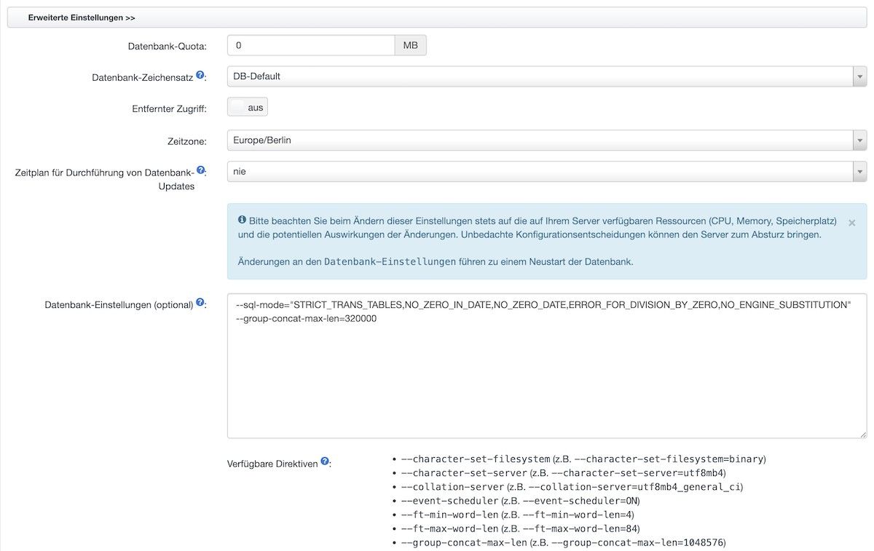Open help icon for Datenbank-Einstellungen (optional)
Image resolution: width=874 pixels, height=551 pixels.
click(x=200, y=303)
